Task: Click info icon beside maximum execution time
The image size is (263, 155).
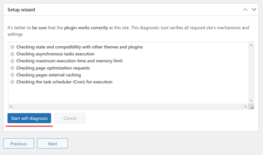Action: (12, 61)
